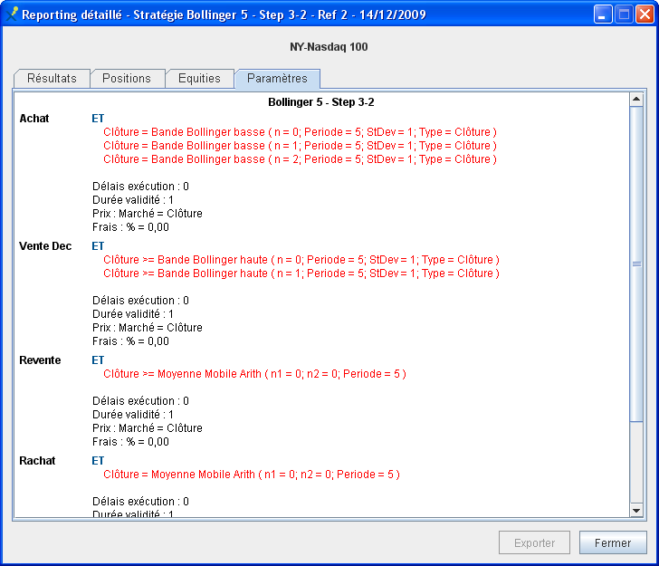This screenshot has height=566, width=659.
Task: Switch to the Résultats tab
Action: (52, 79)
